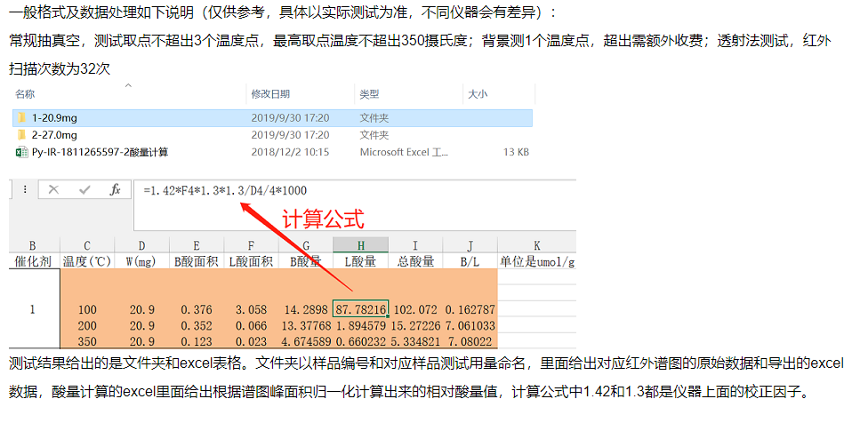The width and height of the screenshot is (852, 423).
Task: Click the cell with value 102.072
Action: 415,309
